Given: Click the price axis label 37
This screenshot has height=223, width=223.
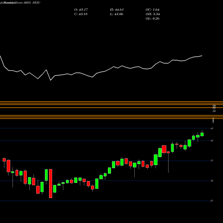Looking at the screenshot, I should pyautogui.click(x=212, y=161).
